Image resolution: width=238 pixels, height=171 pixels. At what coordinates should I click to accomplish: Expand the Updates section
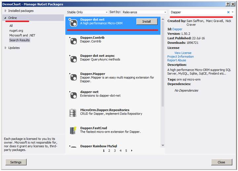point(6,48)
